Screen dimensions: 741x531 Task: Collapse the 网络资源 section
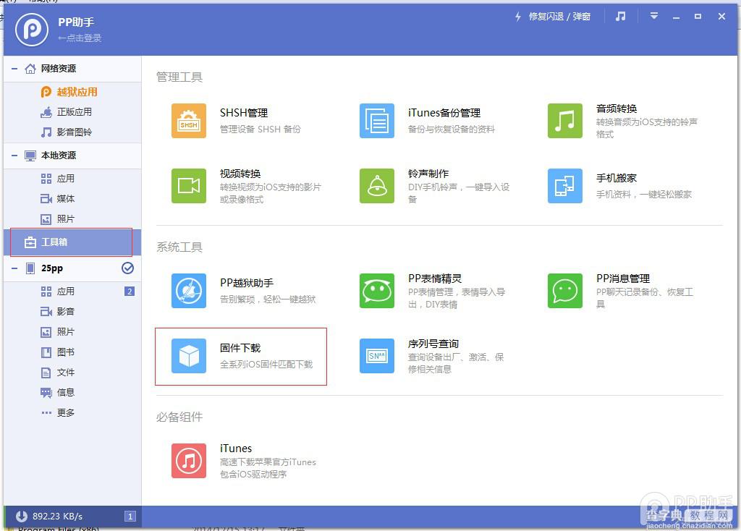point(14,69)
